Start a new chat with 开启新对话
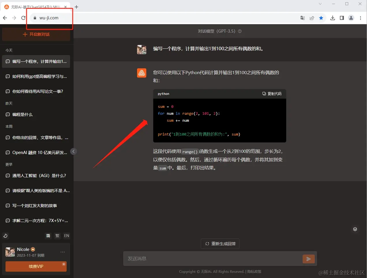Viewport: 367px width, 278px height. 36,34
